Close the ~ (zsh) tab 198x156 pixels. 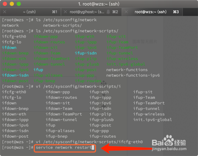(5, 12)
